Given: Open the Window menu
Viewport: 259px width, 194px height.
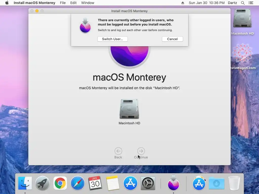Looking at the screenshot, I should point(88,3).
